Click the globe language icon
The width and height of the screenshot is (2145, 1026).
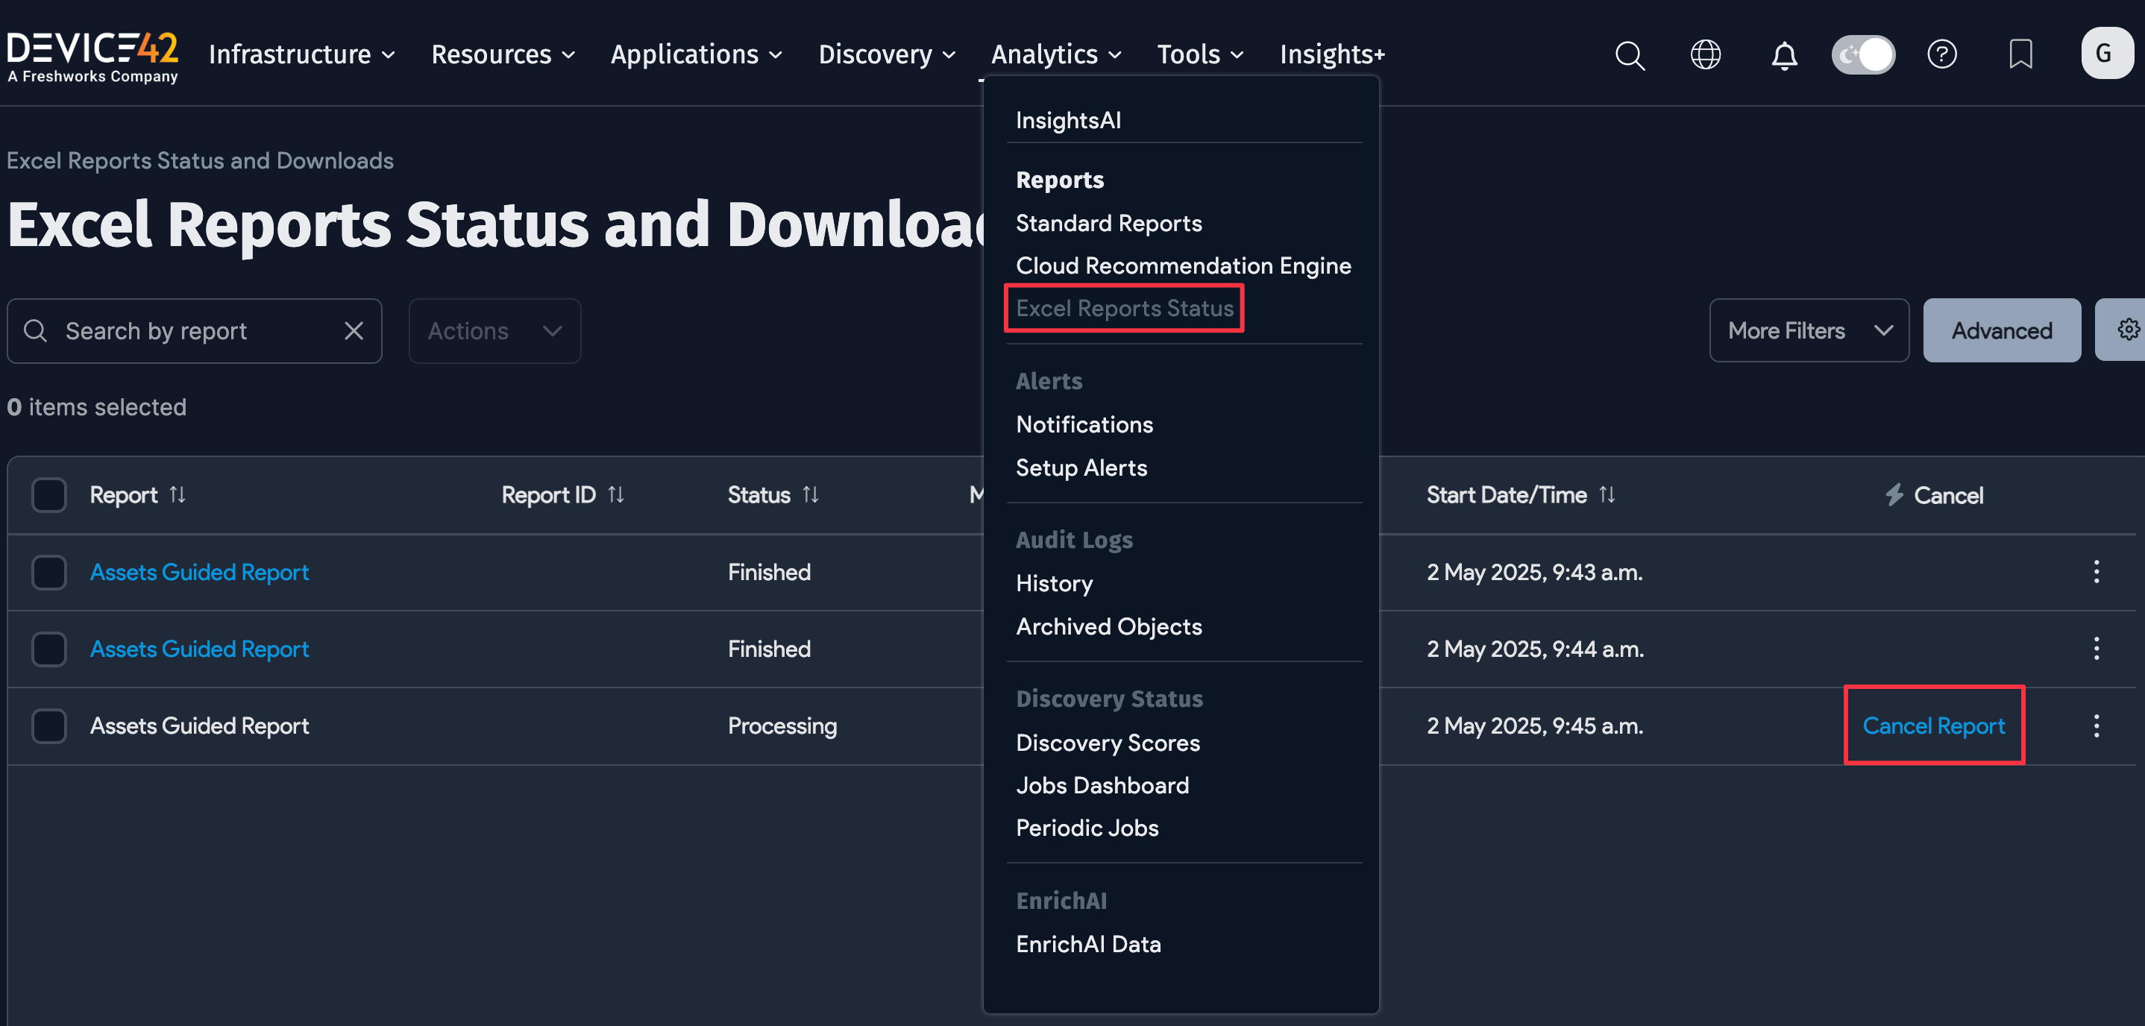(x=1706, y=55)
